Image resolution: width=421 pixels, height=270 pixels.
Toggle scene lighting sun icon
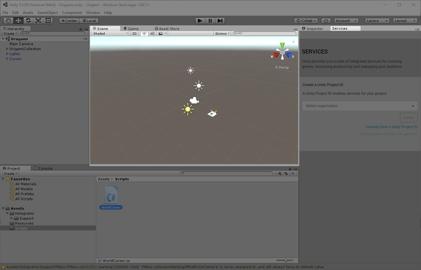144,33
